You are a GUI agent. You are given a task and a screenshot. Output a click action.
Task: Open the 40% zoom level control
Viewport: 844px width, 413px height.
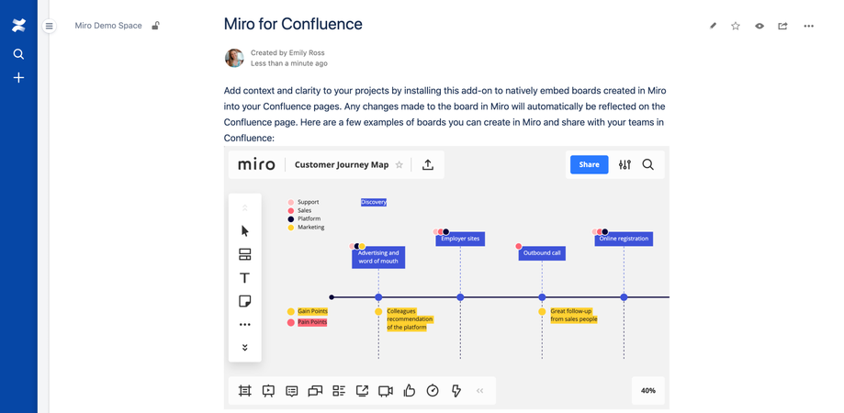[x=648, y=391]
